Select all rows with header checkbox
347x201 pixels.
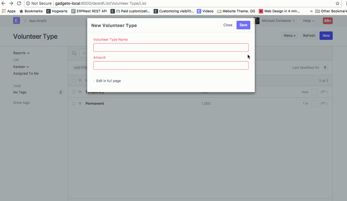point(74,81)
